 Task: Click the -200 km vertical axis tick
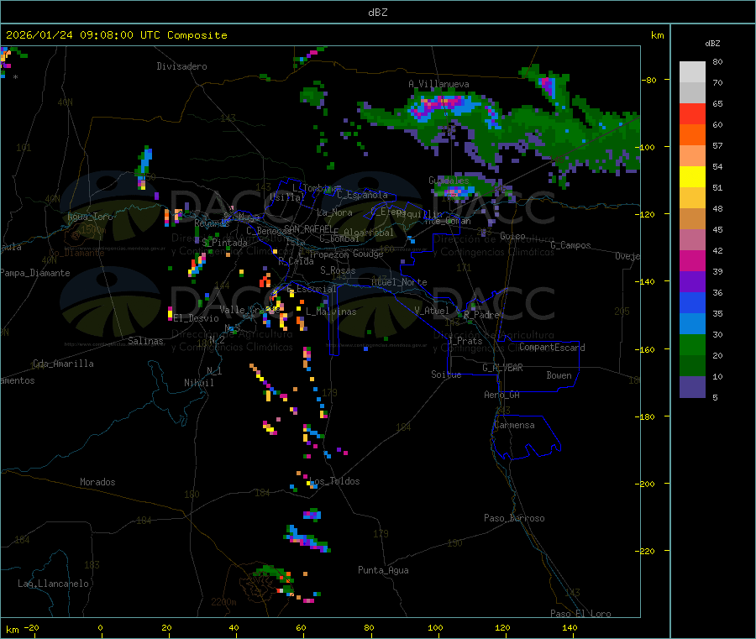pos(647,484)
